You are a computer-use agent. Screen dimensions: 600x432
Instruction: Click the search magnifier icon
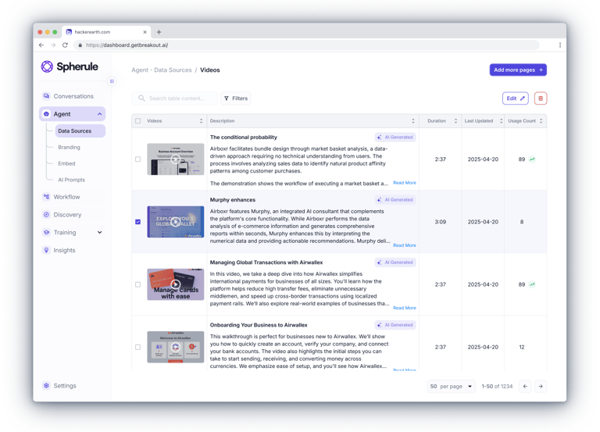point(141,98)
